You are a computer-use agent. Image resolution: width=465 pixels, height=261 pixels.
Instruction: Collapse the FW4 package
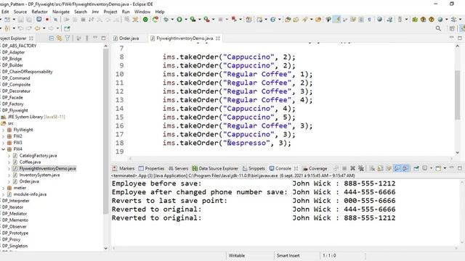[4, 149]
